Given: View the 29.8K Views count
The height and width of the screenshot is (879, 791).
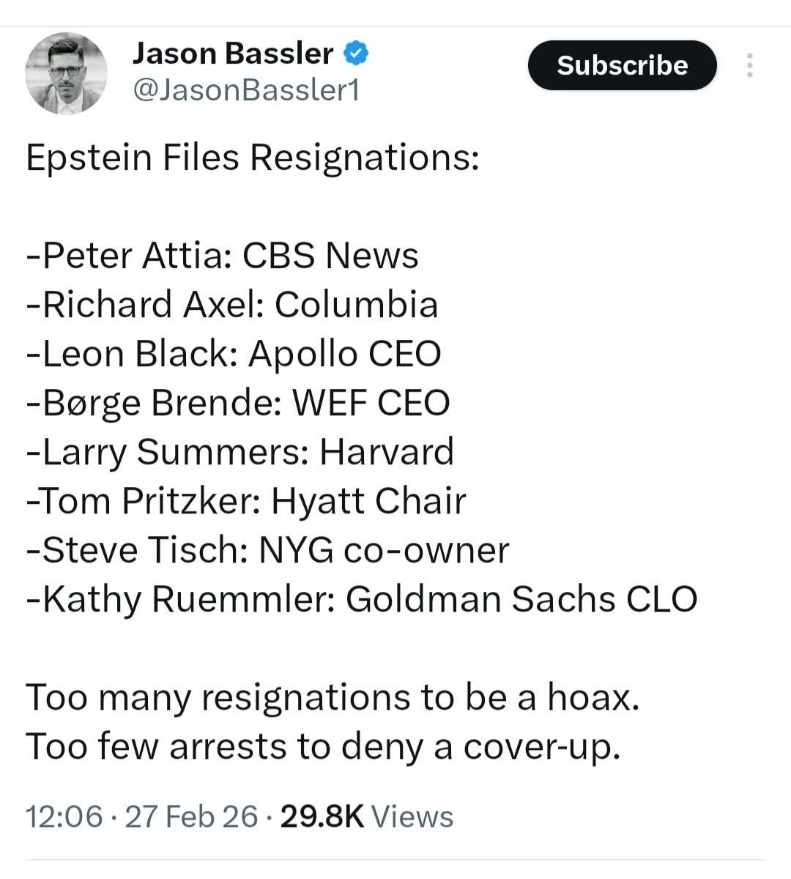Looking at the screenshot, I should 366,816.
